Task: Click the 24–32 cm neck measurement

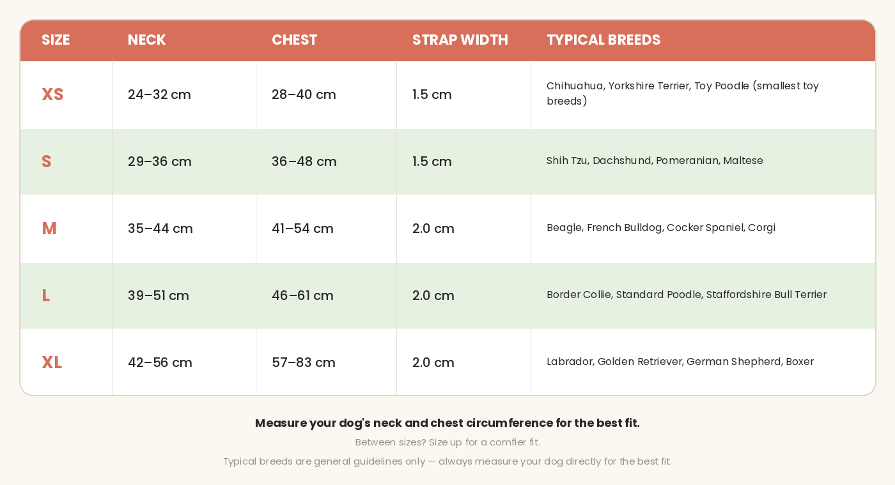Action: (x=159, y=94)
